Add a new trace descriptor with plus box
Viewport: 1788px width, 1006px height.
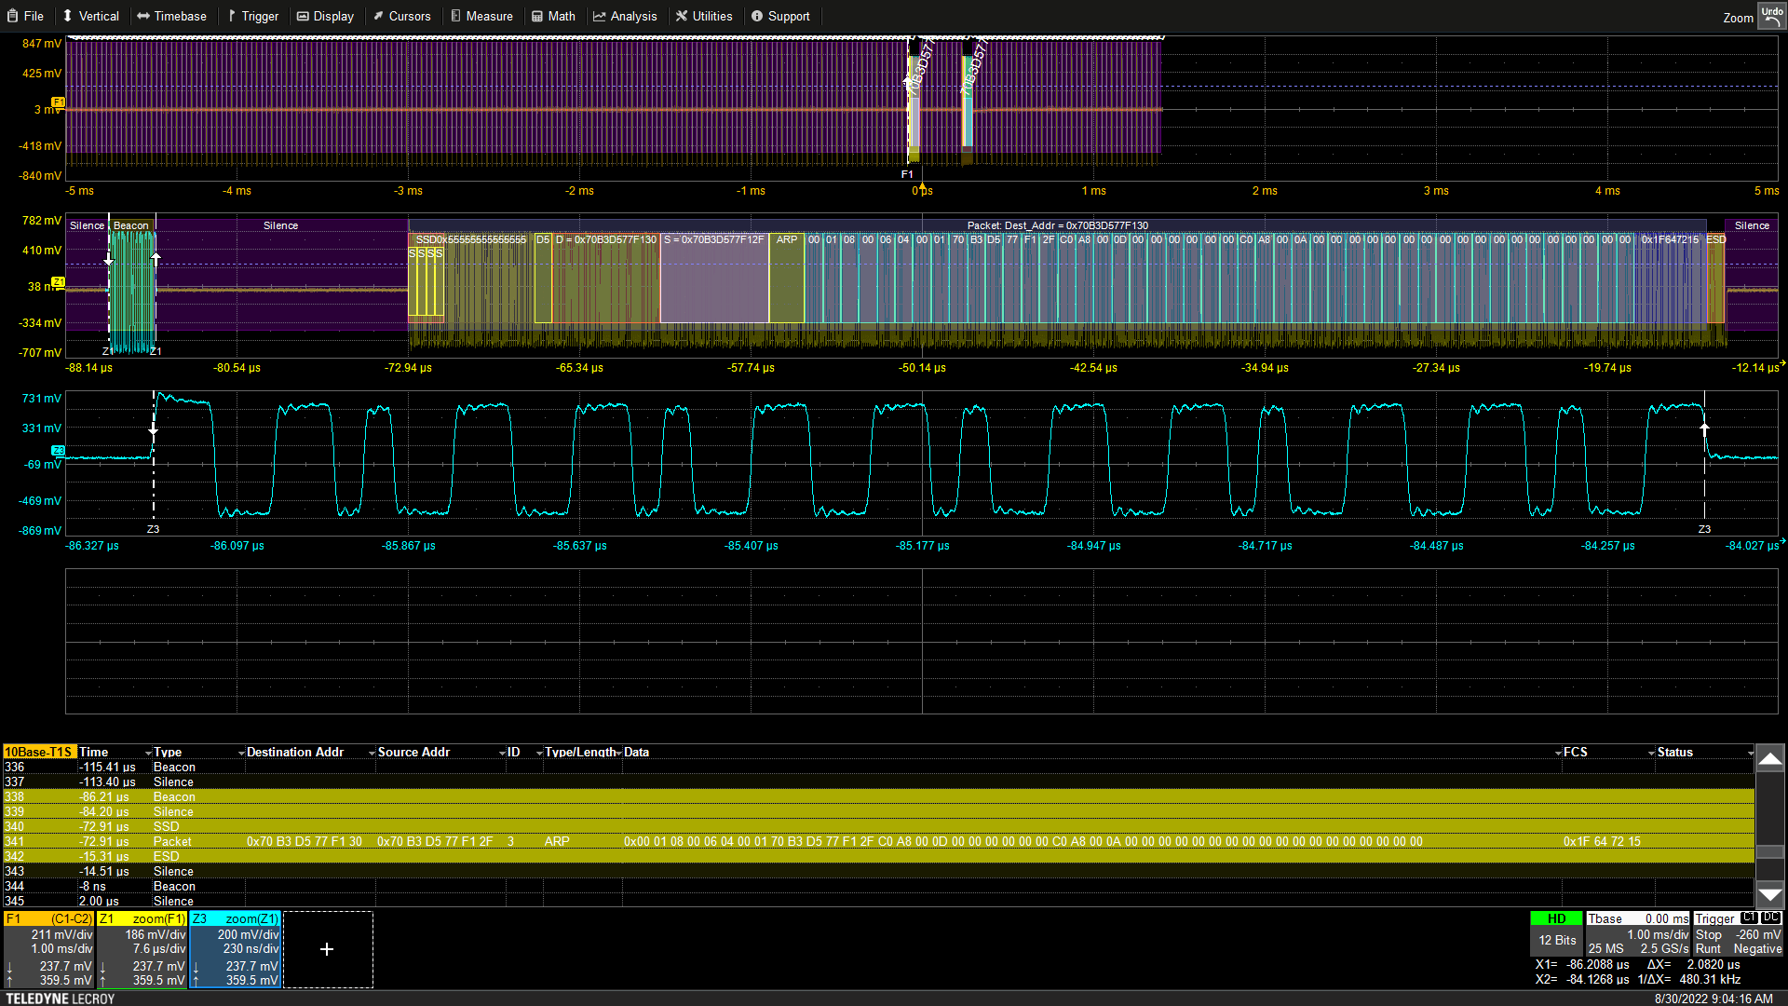pyautogui.click(x=327, y=949)
